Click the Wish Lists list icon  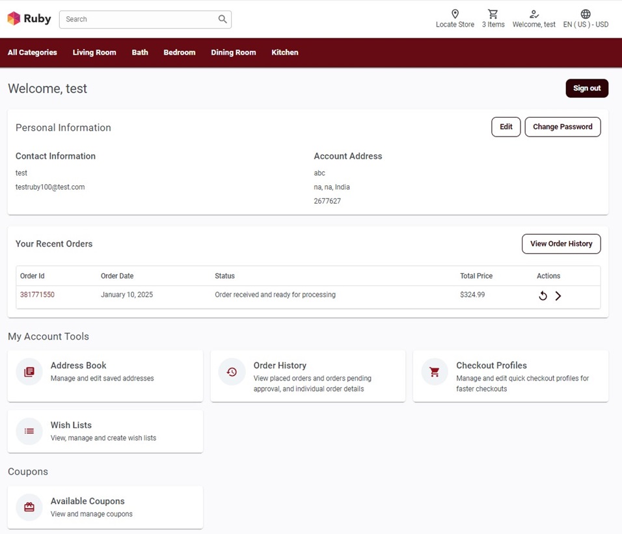coord(29,431)
